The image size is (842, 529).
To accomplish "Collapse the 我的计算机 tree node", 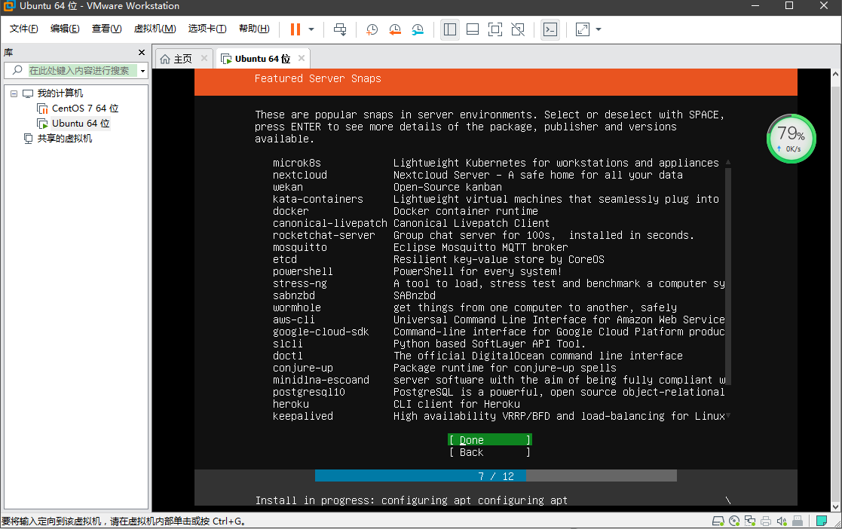I will tap(14, 93).
